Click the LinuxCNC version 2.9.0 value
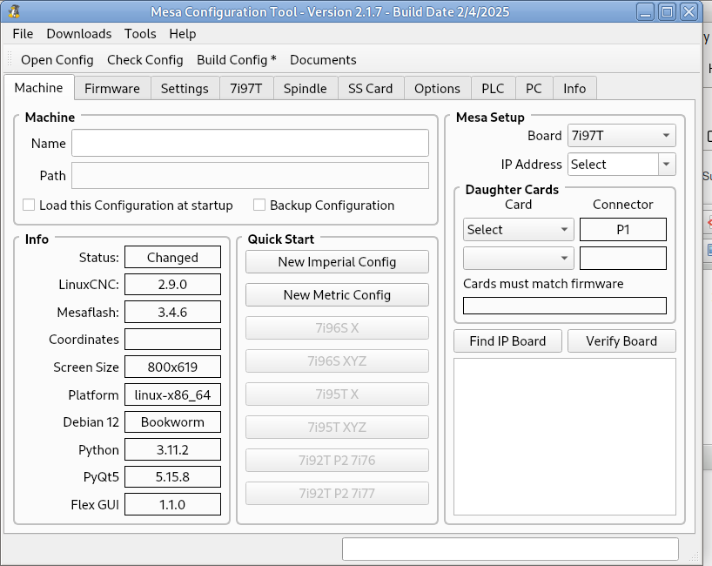Viewport: 712px width, 566px height. pyautogui.click(x=172, y=285)
